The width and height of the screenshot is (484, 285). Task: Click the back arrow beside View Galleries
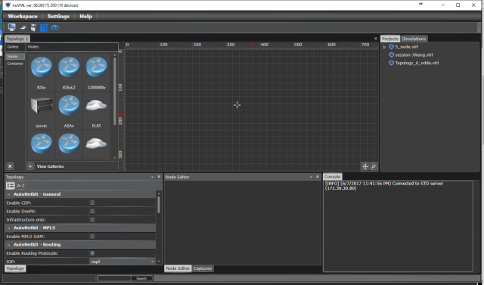click(30, 166)
